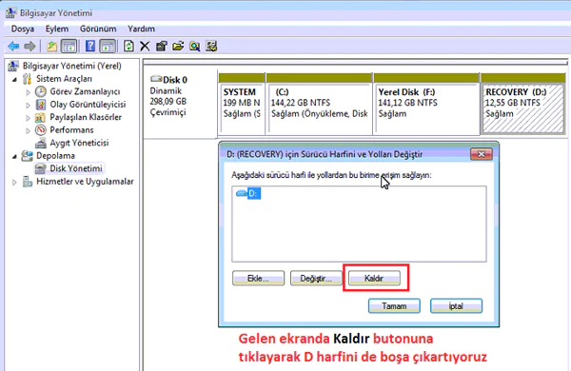The width and height of the screenshot is (571, 371).
Task: Select Performans in the tree
Action: coord(71,130)
